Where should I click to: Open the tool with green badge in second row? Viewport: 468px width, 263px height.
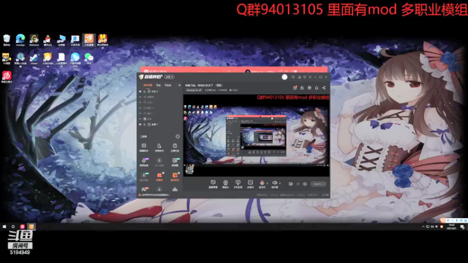click(x=175, y=162)
